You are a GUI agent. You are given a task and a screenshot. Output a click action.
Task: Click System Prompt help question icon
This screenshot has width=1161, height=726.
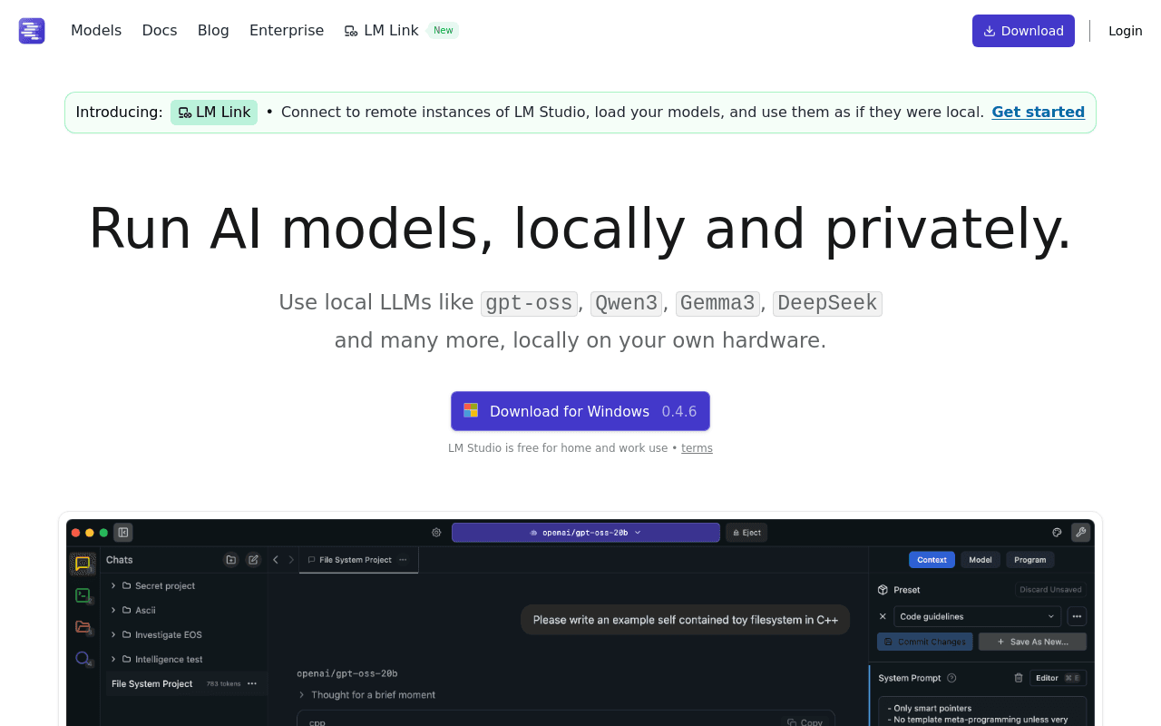click(x=951, y=678)
